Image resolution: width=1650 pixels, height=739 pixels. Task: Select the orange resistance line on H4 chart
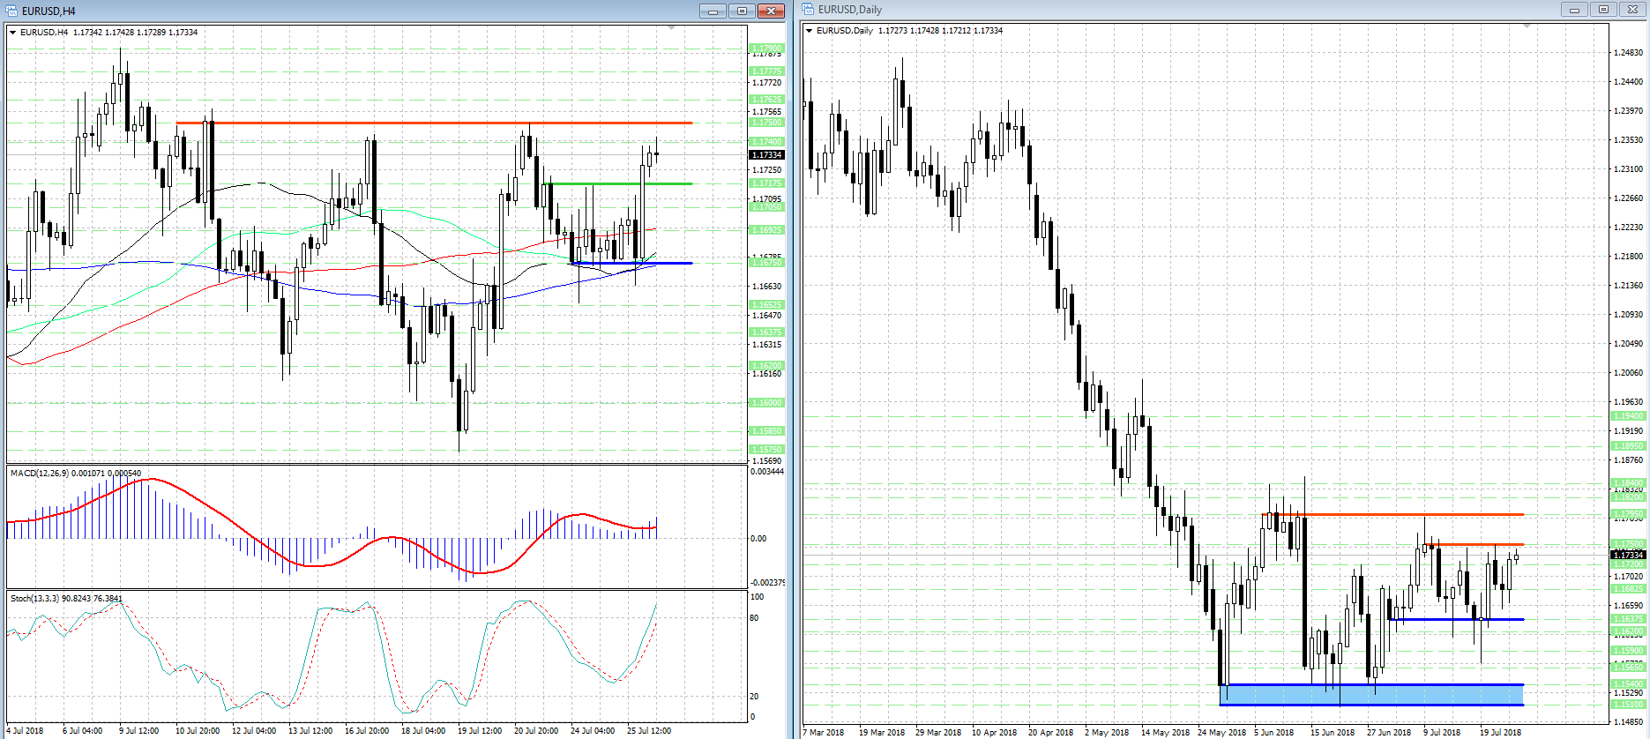tap(434, 123)
